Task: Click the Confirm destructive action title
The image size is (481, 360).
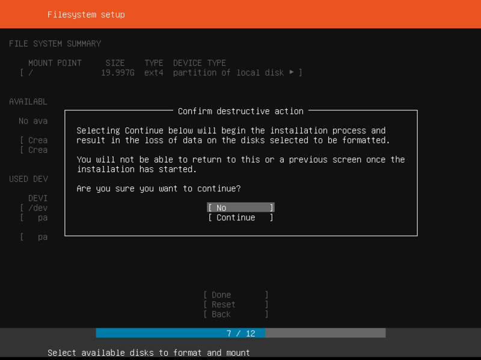Action: pos(240,111)
